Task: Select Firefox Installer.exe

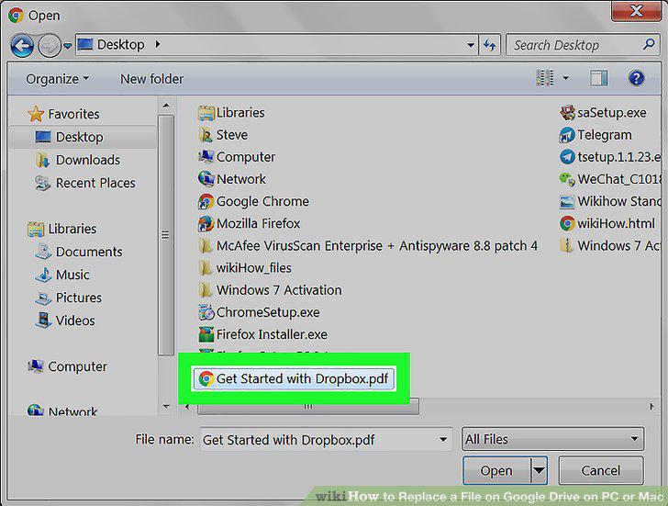Action: (262, 334)
